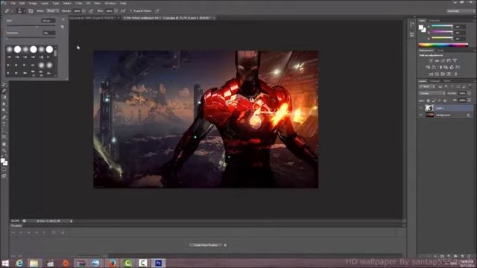Select the Shape tool
This screenshot has height=268, width=477.
tap(4, 137)
